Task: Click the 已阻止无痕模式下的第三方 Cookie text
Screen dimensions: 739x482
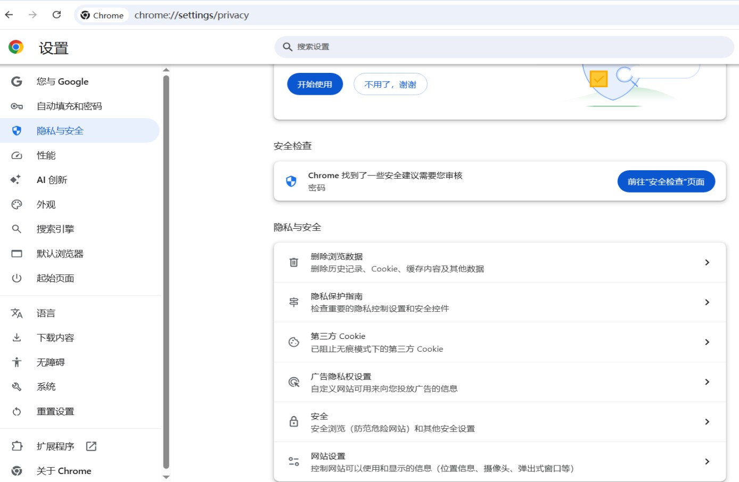Action: 377,349
